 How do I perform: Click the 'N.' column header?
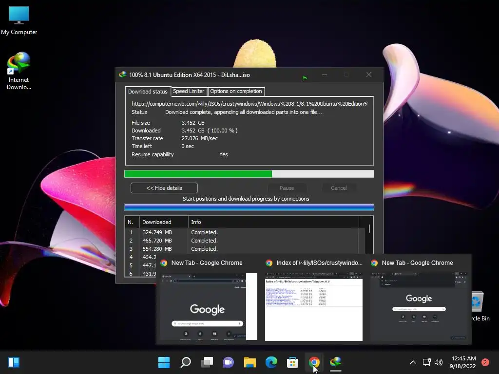(132, 222)
